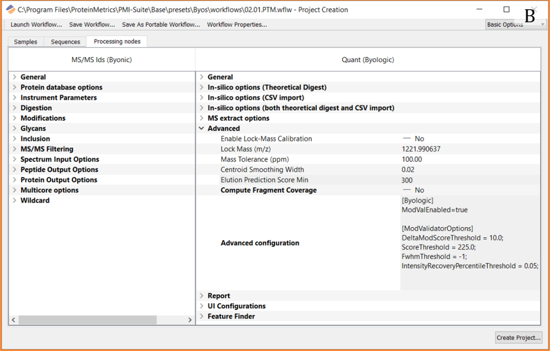The width and height of the screenshot is (550, 351).
Task: Click Save As Portable Workflow in toolbar
Action: coord(161,24)
